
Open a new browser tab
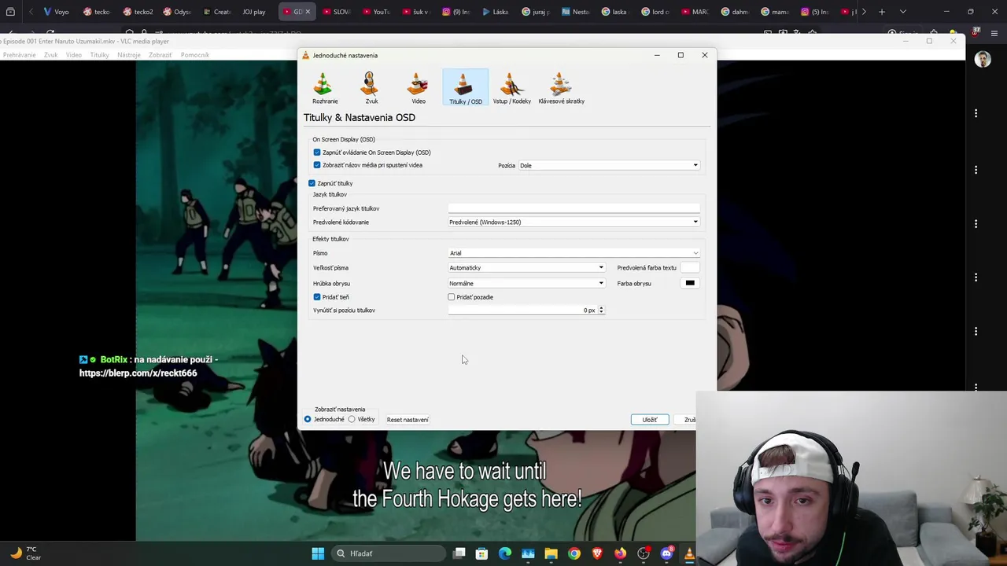tap(882, 12)
